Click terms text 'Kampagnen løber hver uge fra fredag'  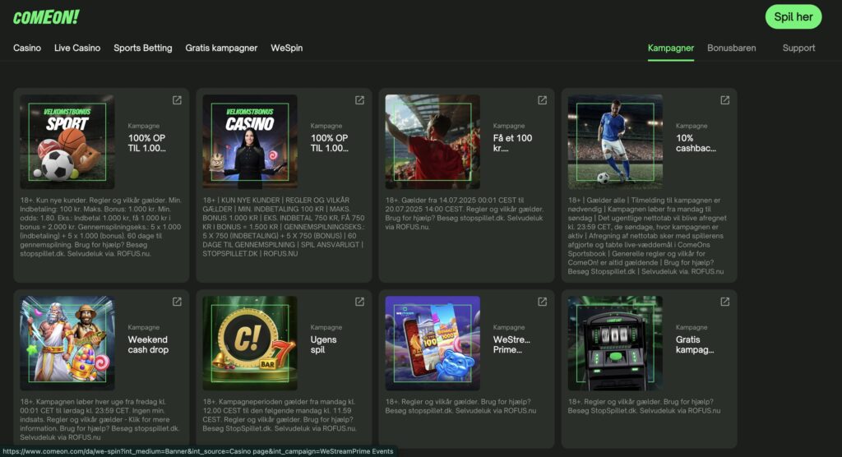(x=99, y=419)
